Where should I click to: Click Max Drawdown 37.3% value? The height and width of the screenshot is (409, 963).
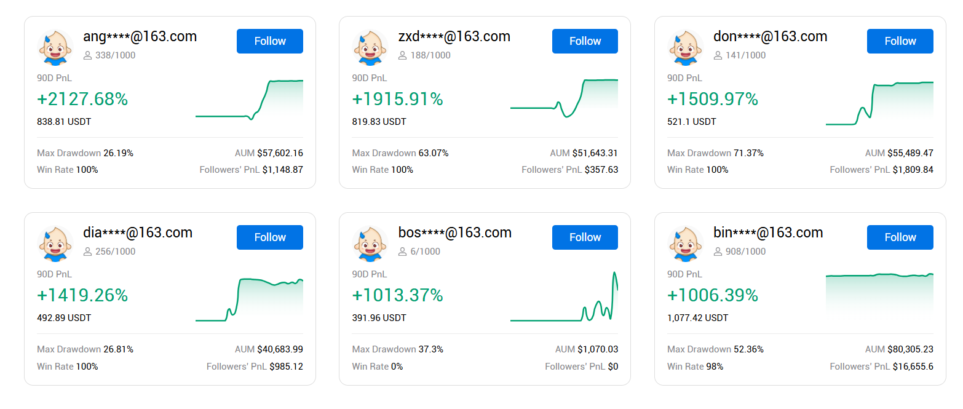[431, 349]
